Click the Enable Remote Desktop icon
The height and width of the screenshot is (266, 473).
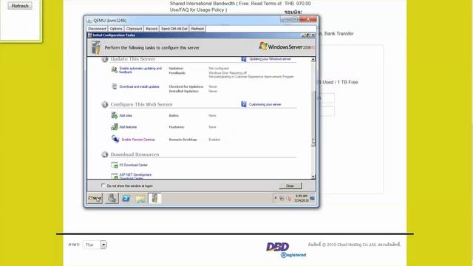click(115, 139)
